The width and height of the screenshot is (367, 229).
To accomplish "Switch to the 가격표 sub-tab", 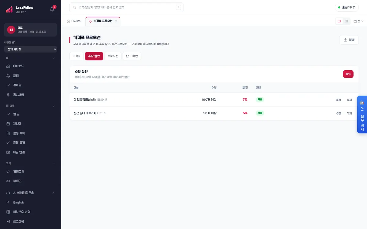I will pos(76,56).
